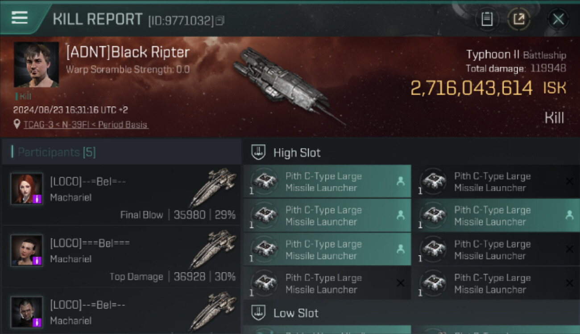View the Final Blow pilot's red-haired portrait

pyautogui.click(x=27, y=188)
